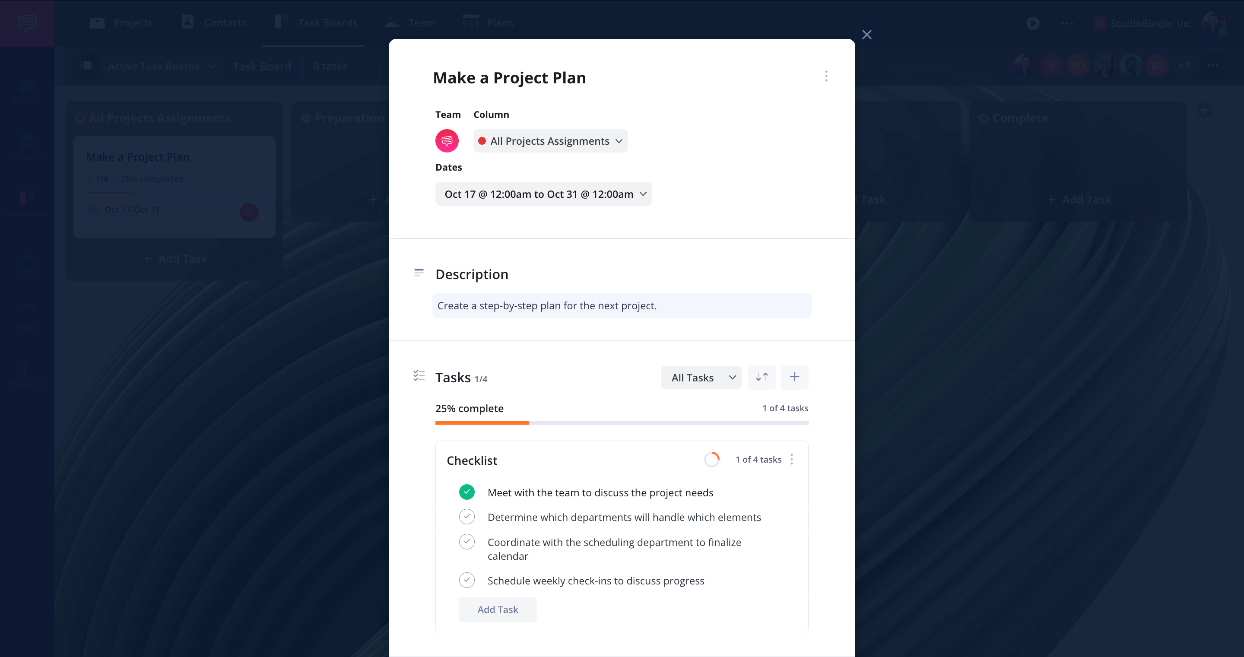Open the checklist options kebab menu

coord(791,460)
